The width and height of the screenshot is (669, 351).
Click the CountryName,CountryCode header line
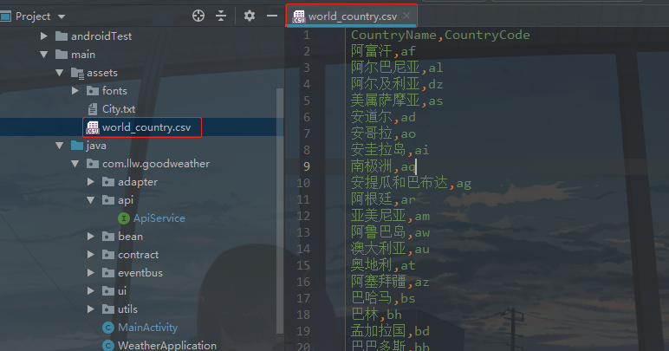(x=440, y=35)
